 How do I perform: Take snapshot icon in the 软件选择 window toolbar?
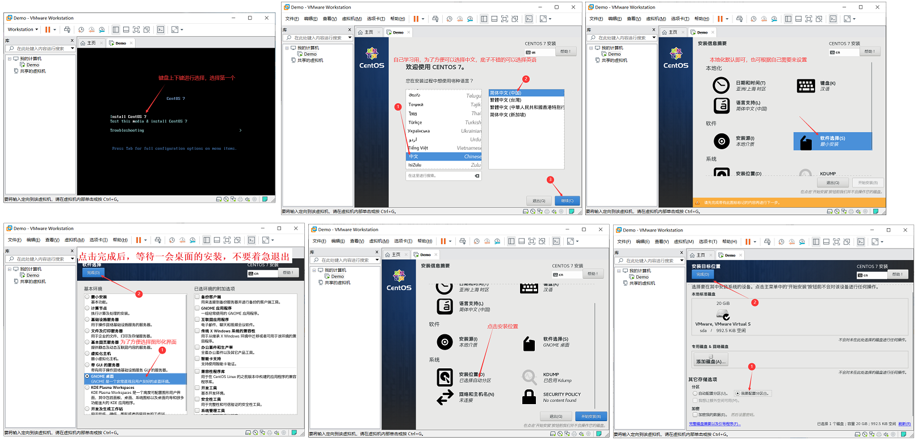pyautogui.click(x=172, y=240)
